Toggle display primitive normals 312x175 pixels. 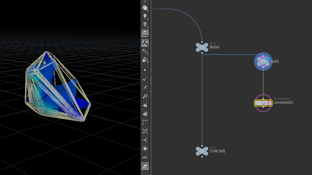(145, 105)
